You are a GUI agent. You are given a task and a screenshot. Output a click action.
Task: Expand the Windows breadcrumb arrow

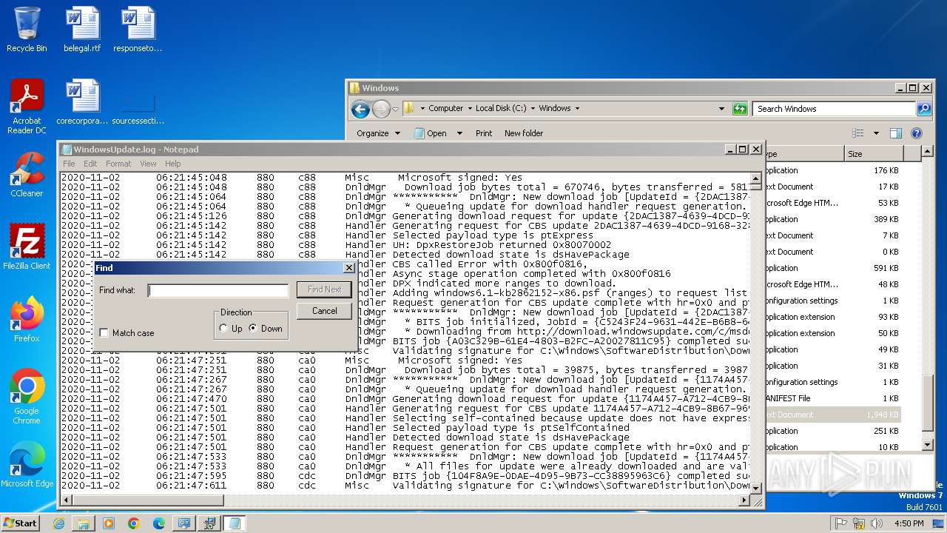pyautogui.click(x=577, y=108)
